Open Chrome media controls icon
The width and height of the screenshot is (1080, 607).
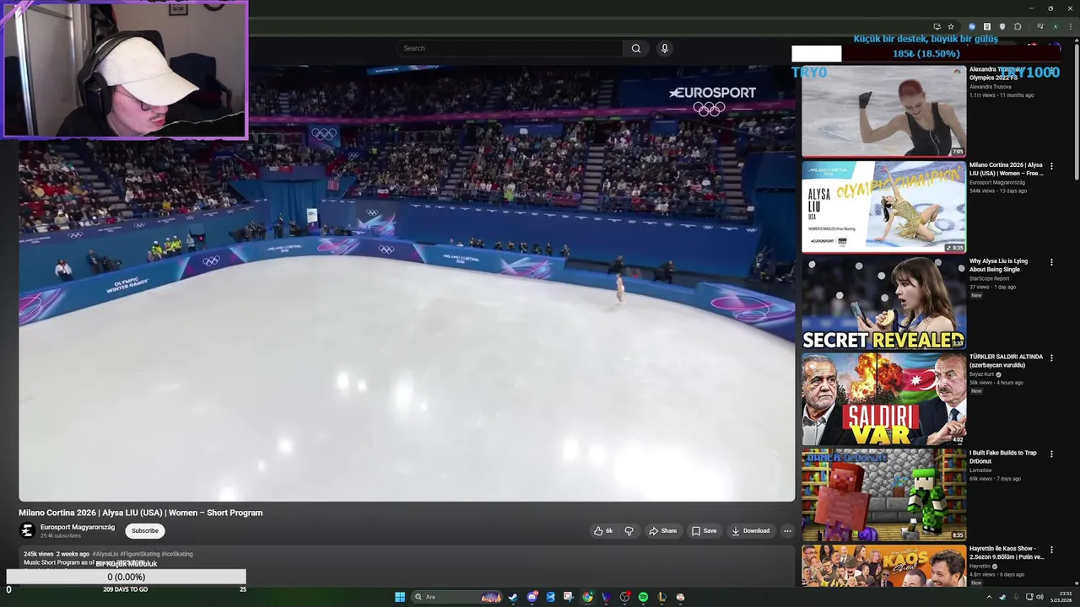coord(1040,26)
